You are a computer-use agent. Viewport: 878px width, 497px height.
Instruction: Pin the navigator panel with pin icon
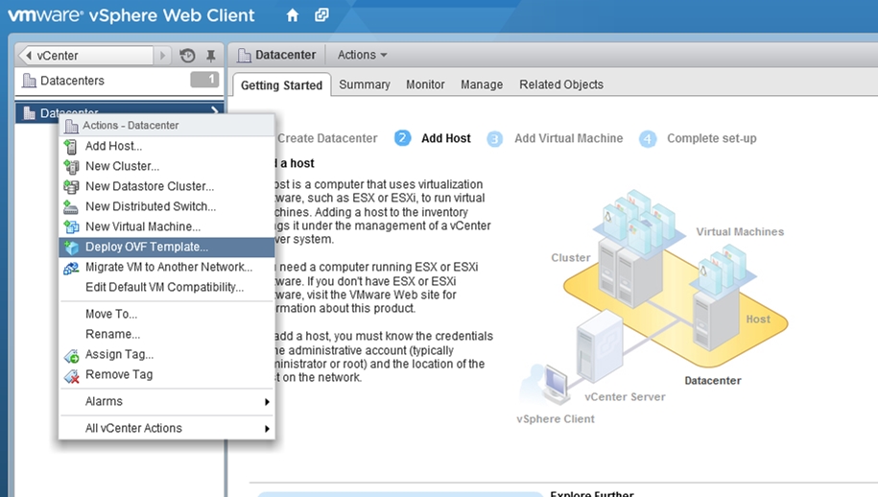[211, 56]
